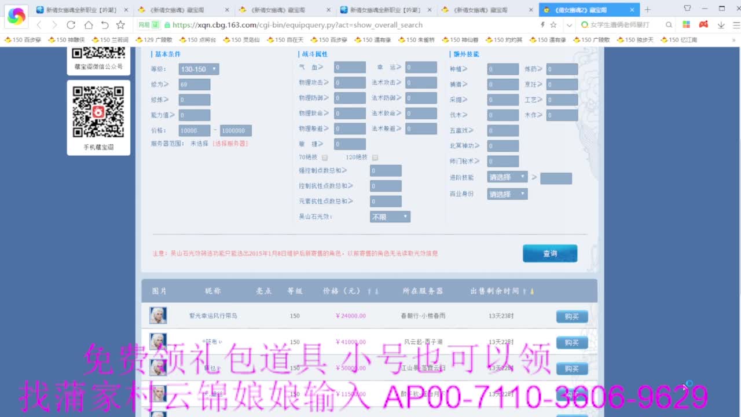This screenshot has width=741, height=417.
Task: Open bookmark 150 自在天
Action: [285, 40]
